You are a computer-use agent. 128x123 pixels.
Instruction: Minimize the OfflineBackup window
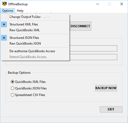pyautogui.click(x=98, y=4)
